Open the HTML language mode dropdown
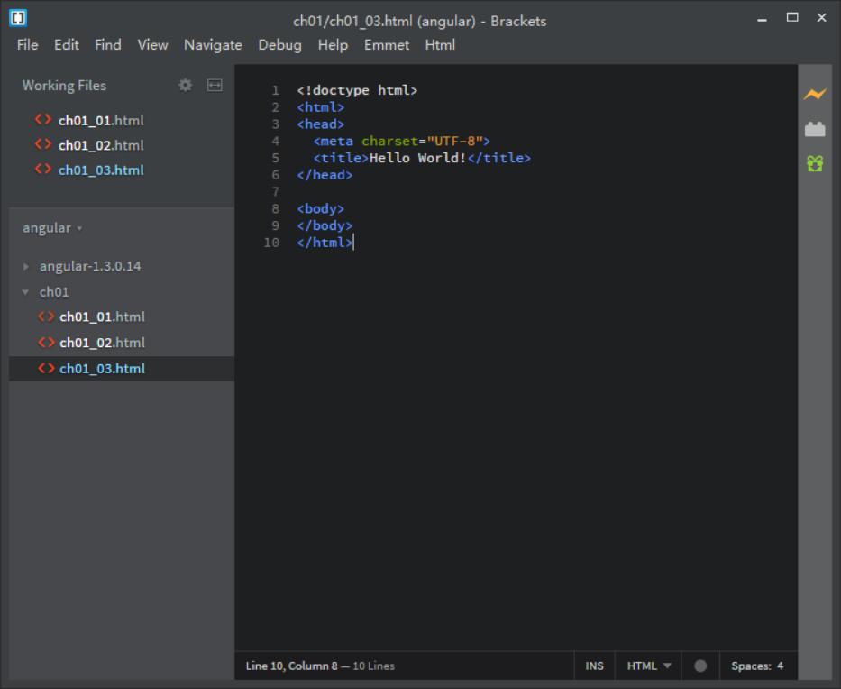 (649, 666)
